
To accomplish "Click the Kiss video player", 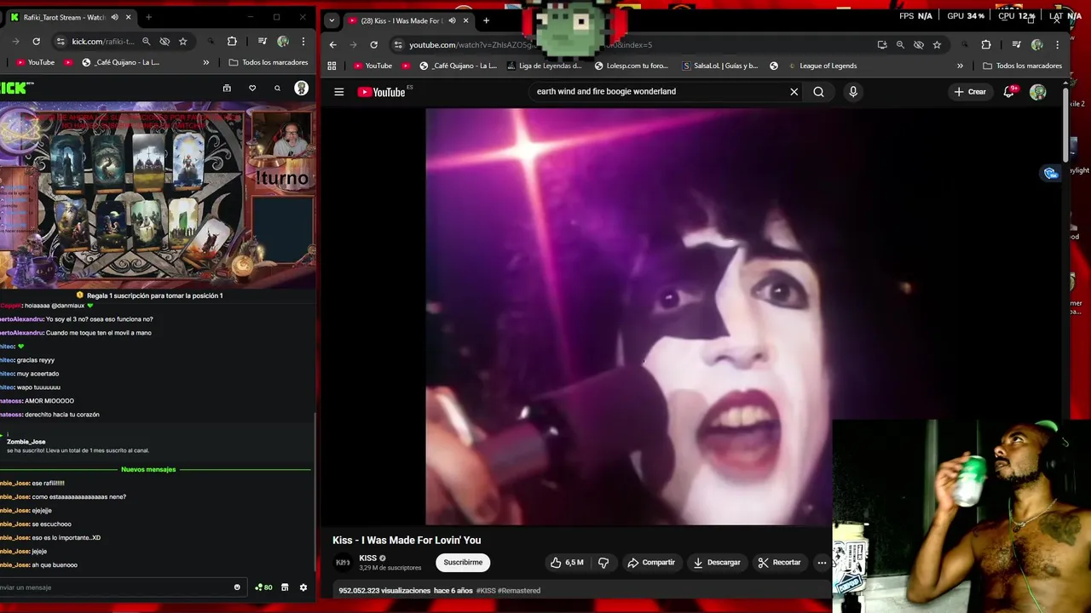I will [x=629, y=316].
